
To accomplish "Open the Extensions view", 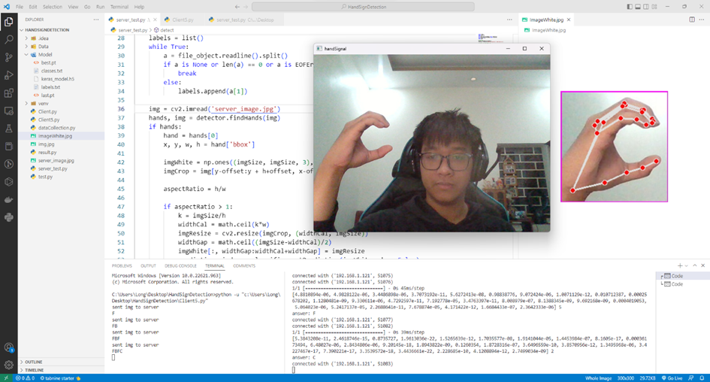I will [x=8, y=93].
